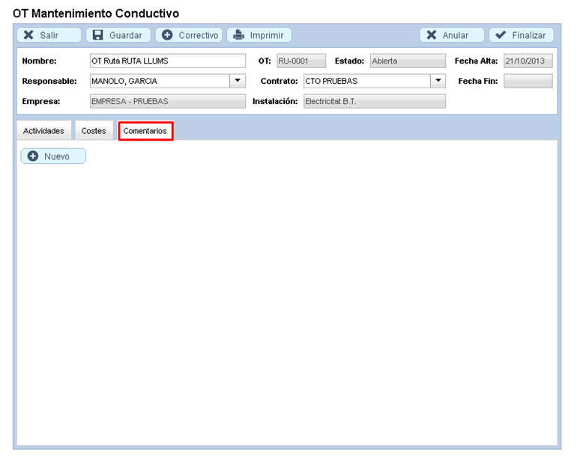The image size is (583, 470).
Task: Click the OT number field
Action: coord(300,61)
